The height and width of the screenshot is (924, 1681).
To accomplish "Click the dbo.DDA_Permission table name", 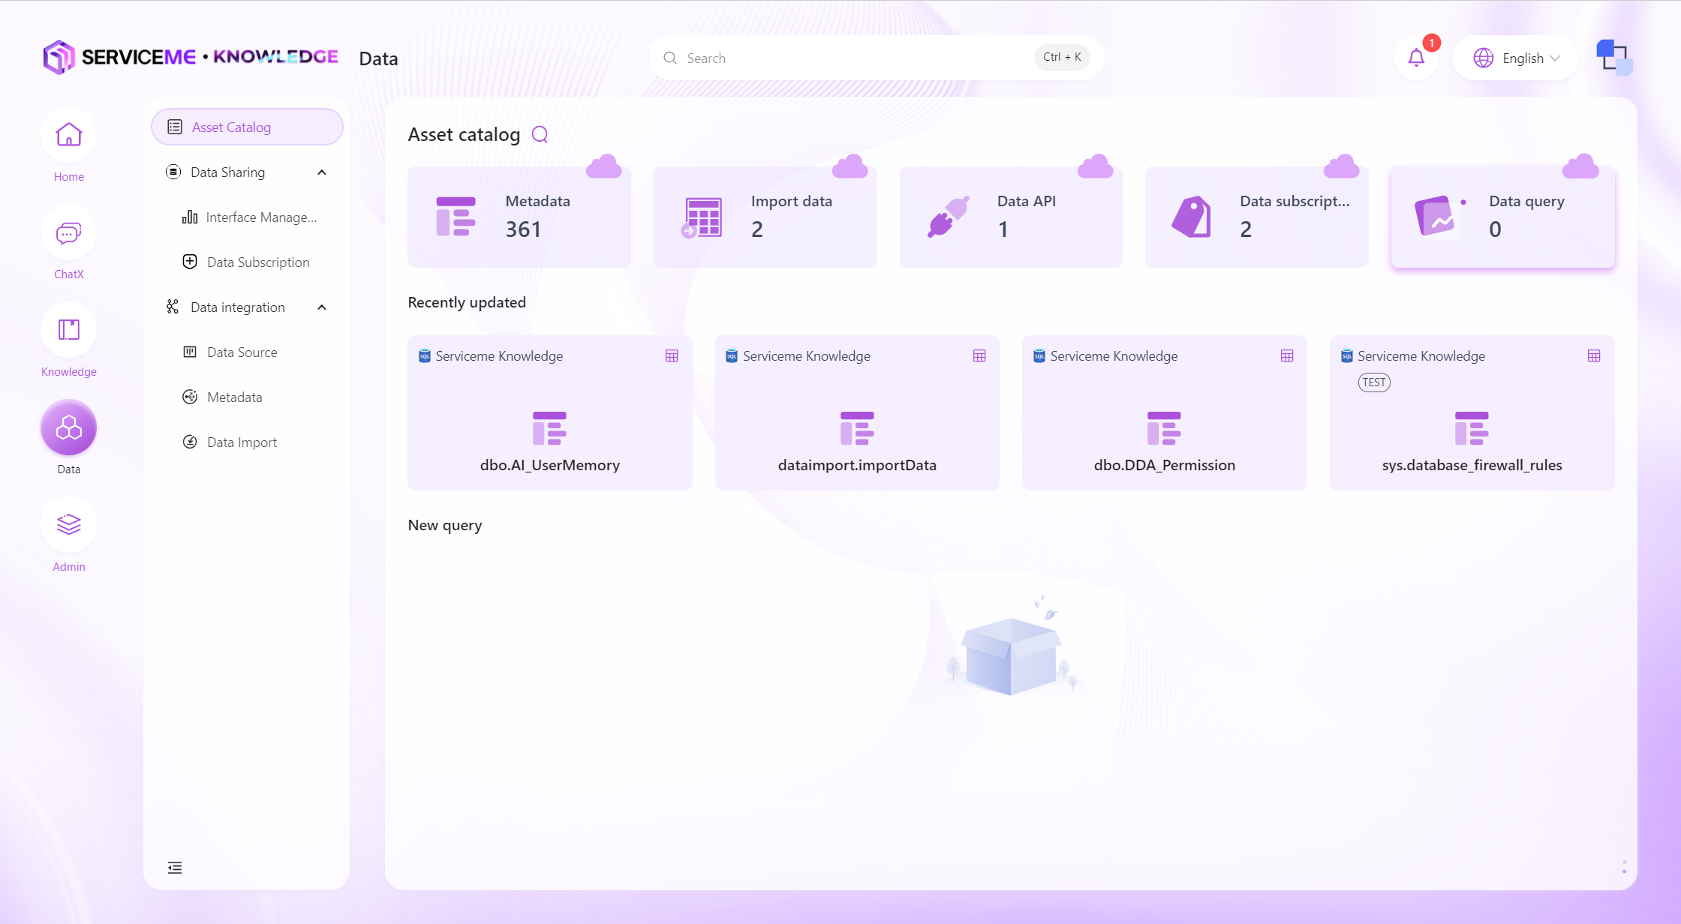I will (x=1164, y=465).
